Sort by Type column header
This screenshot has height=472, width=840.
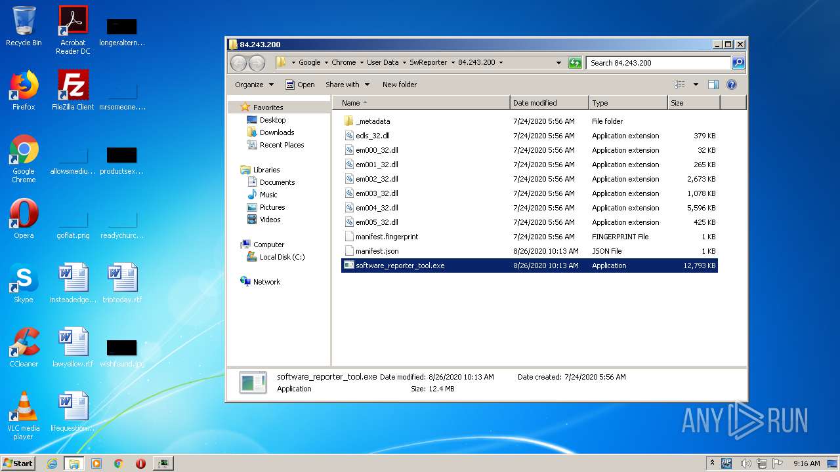(628, 103)
